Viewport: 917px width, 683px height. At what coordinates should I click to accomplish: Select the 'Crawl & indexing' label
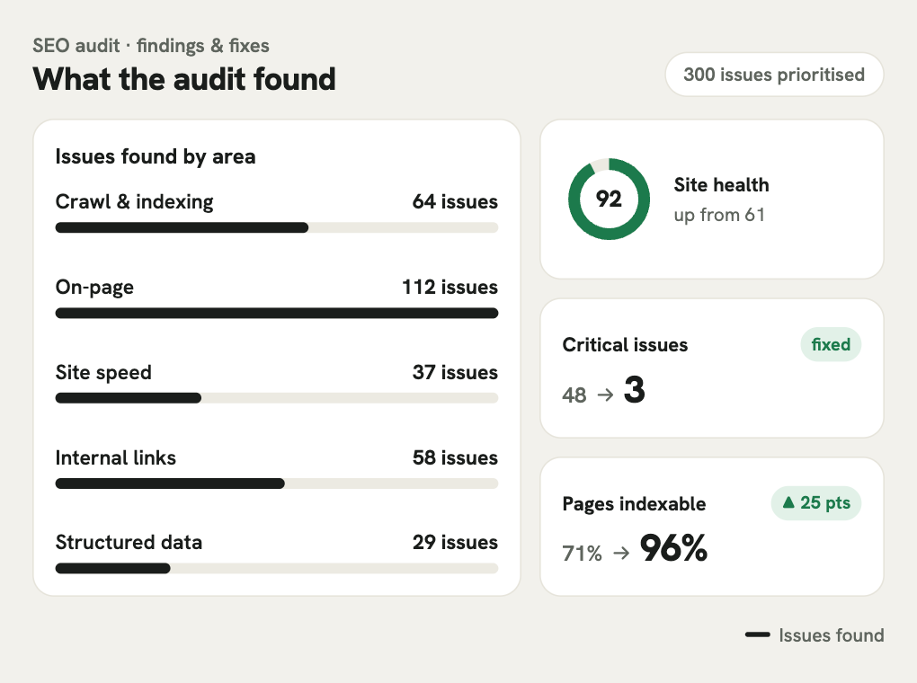(x=135, y=201)
